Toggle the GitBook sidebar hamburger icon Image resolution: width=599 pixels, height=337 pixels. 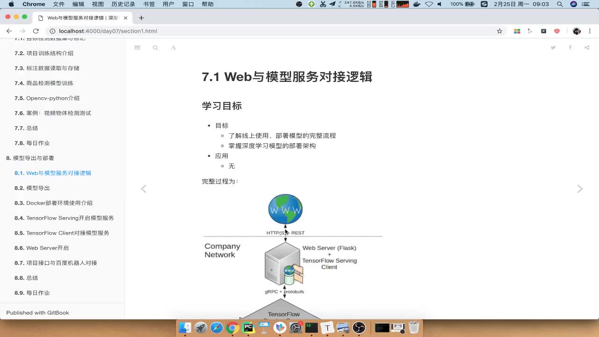(x=137, y=48)
